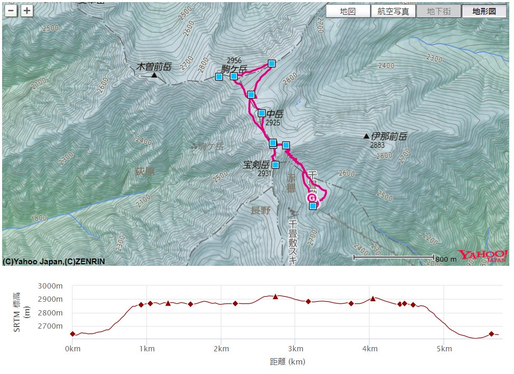514x374 pixels.
Task: Switch to the 航空写真 aerial view
Action: [393, 11]
